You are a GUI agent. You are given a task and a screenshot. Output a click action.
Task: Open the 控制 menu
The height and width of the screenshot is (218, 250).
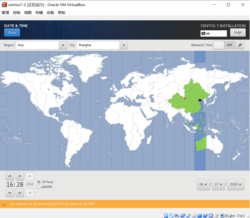17,13
